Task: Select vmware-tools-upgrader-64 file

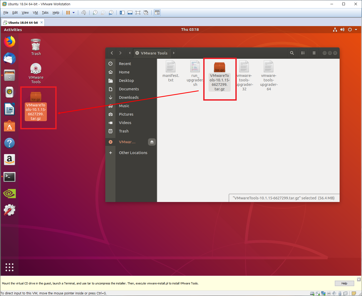Action: click(x=269, y=76)
